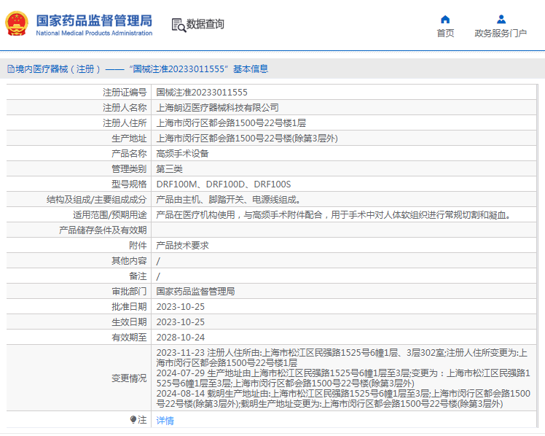
Task: Click the 适用范围/预期用途 row label
Action: [x=109, y=214]
